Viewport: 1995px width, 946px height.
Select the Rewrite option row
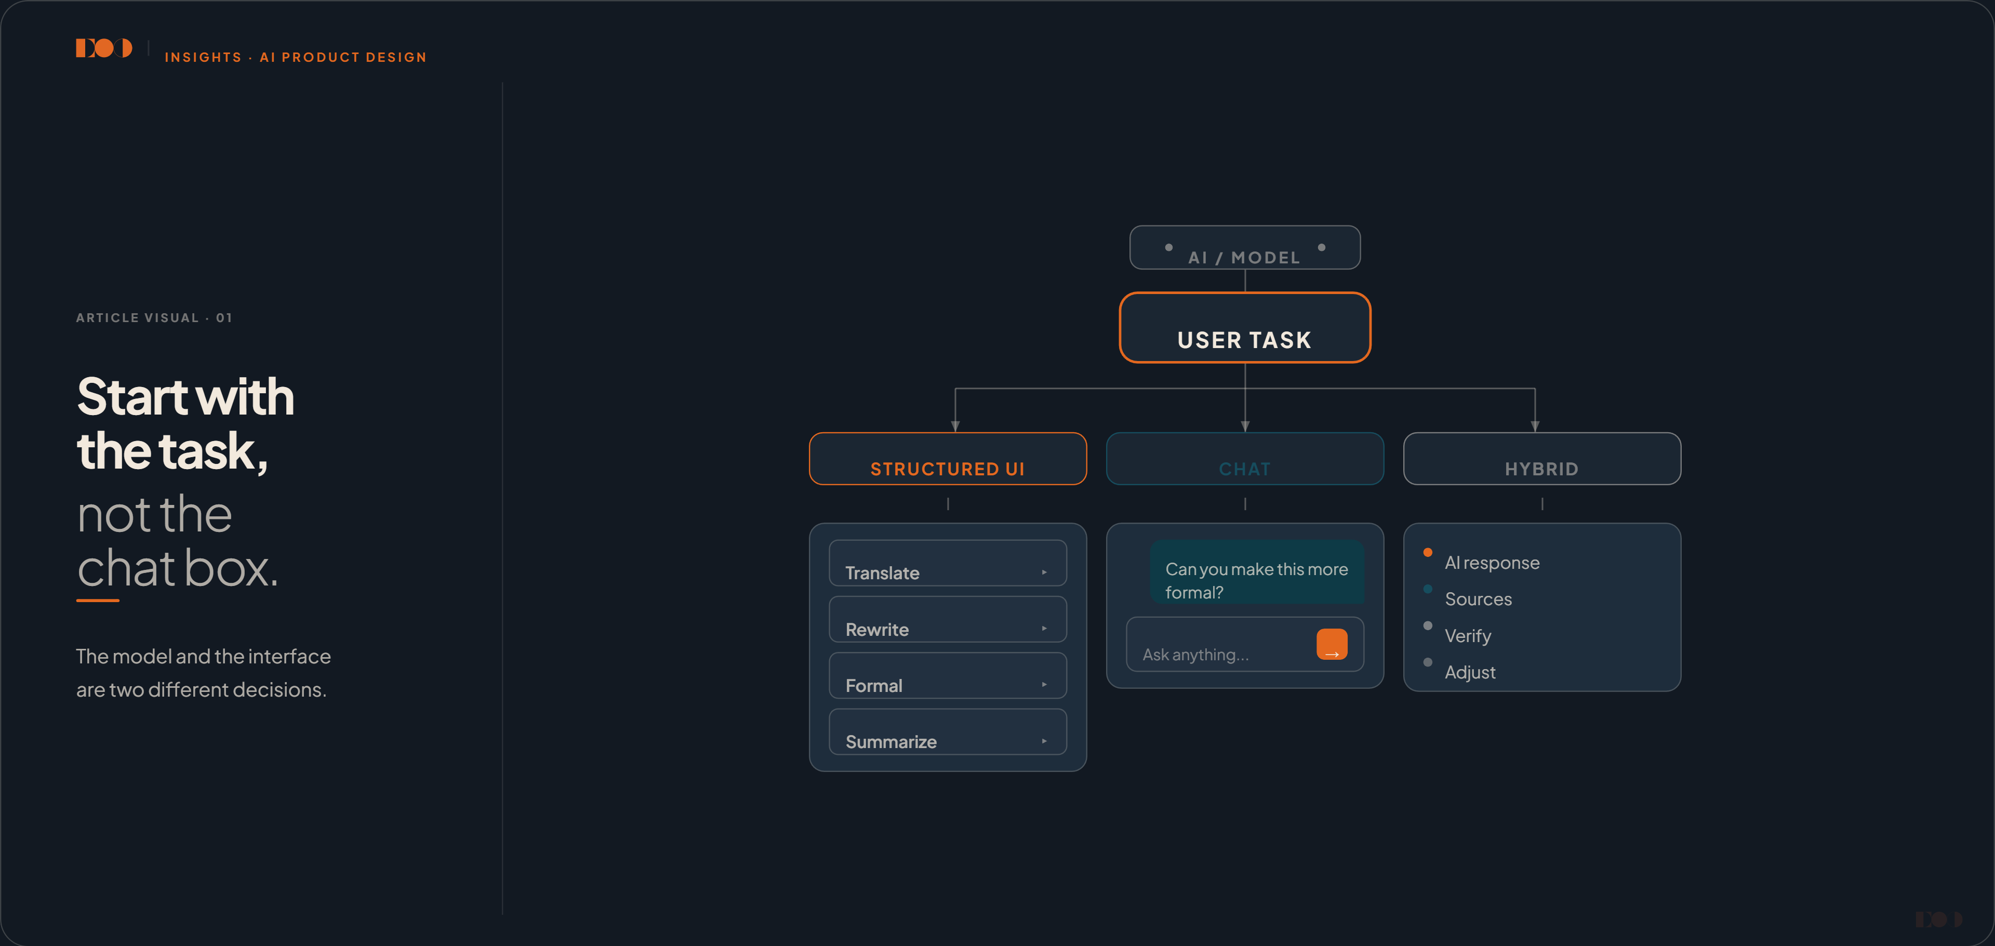click(x=947, y=619)
